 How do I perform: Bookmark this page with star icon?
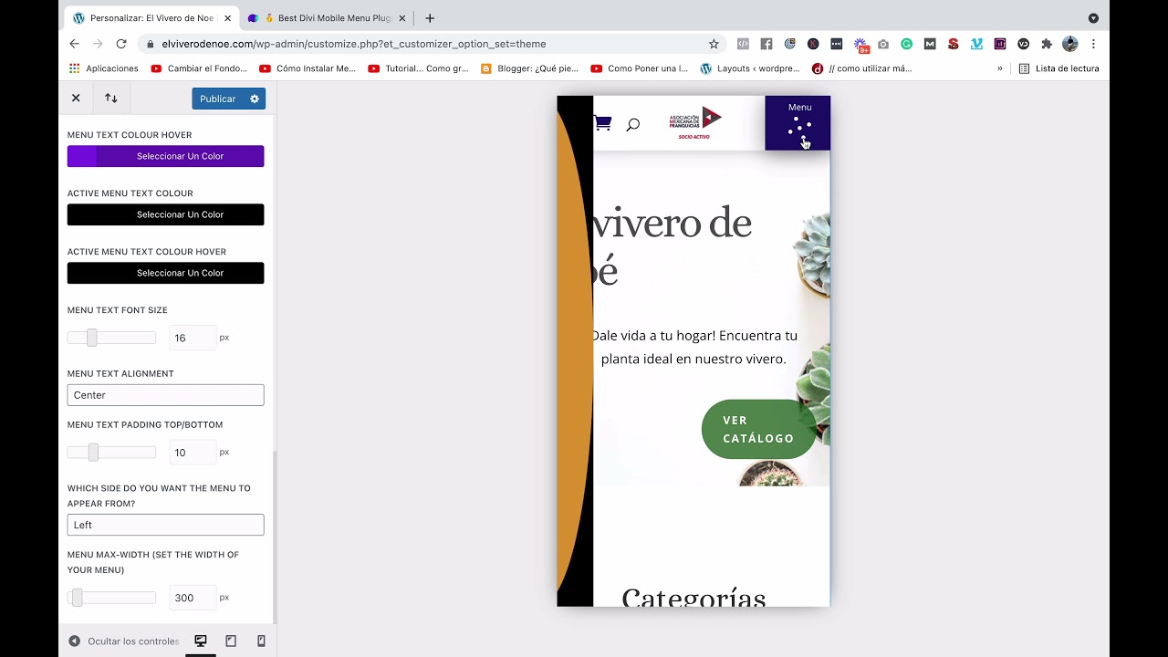coord(714,44)
